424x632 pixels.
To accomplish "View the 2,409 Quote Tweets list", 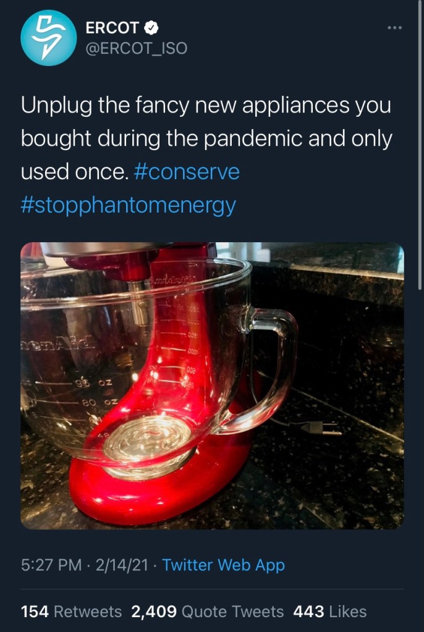I will (x=207, y=612).
